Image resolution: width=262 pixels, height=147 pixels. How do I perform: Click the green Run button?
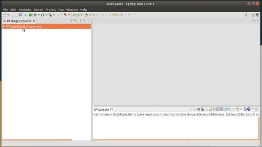43,15
